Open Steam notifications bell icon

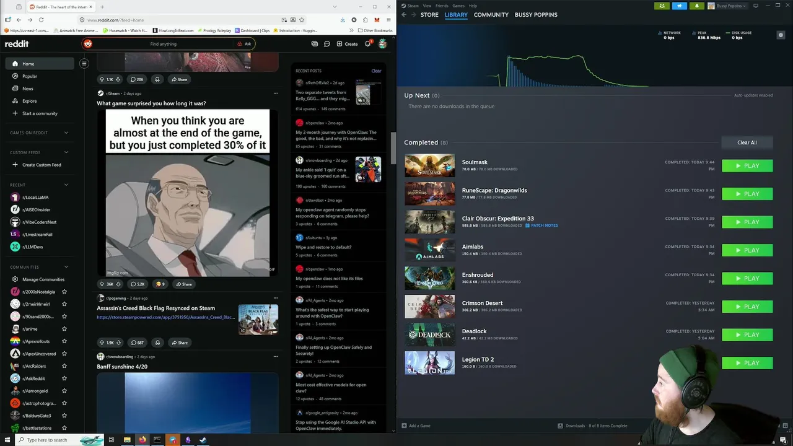tap(696, 6)
